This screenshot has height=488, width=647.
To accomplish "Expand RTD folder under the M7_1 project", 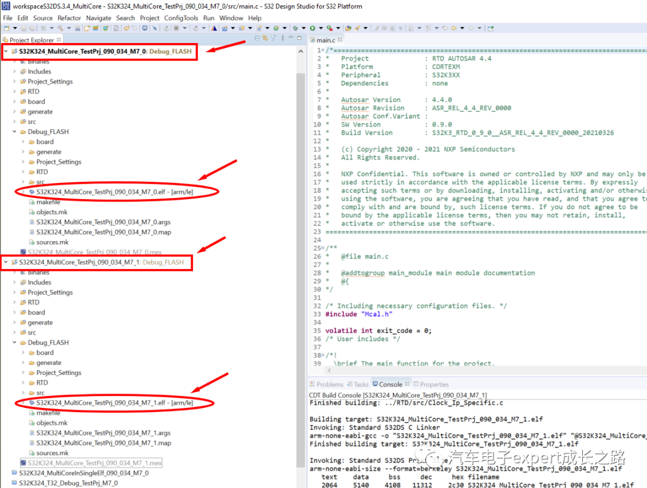I will [x=14, y=302].
